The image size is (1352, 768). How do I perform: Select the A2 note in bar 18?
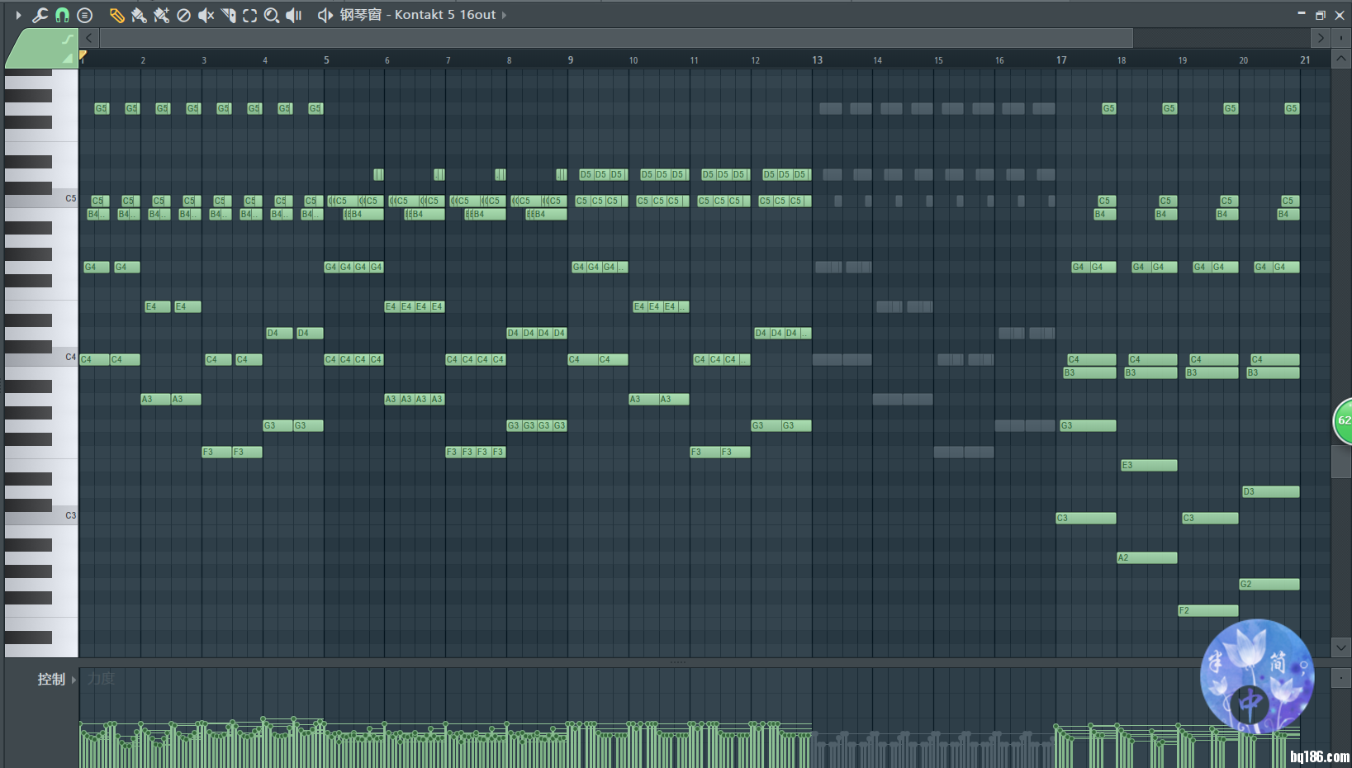1146,557
